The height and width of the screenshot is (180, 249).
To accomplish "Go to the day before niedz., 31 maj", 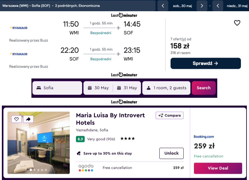I will (x=218, y=6).
